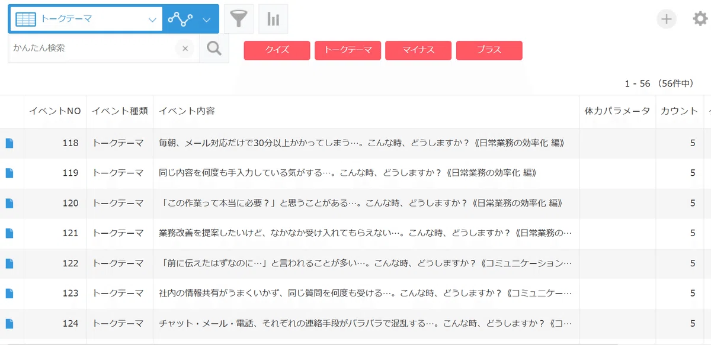Viewport: 711px width, 345px height.
Task: Click the イベント種類 column header
Action: 120,111
